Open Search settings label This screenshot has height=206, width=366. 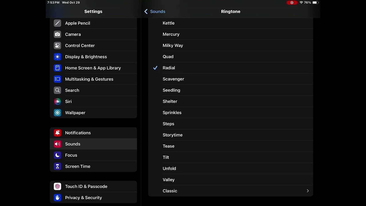72,90
